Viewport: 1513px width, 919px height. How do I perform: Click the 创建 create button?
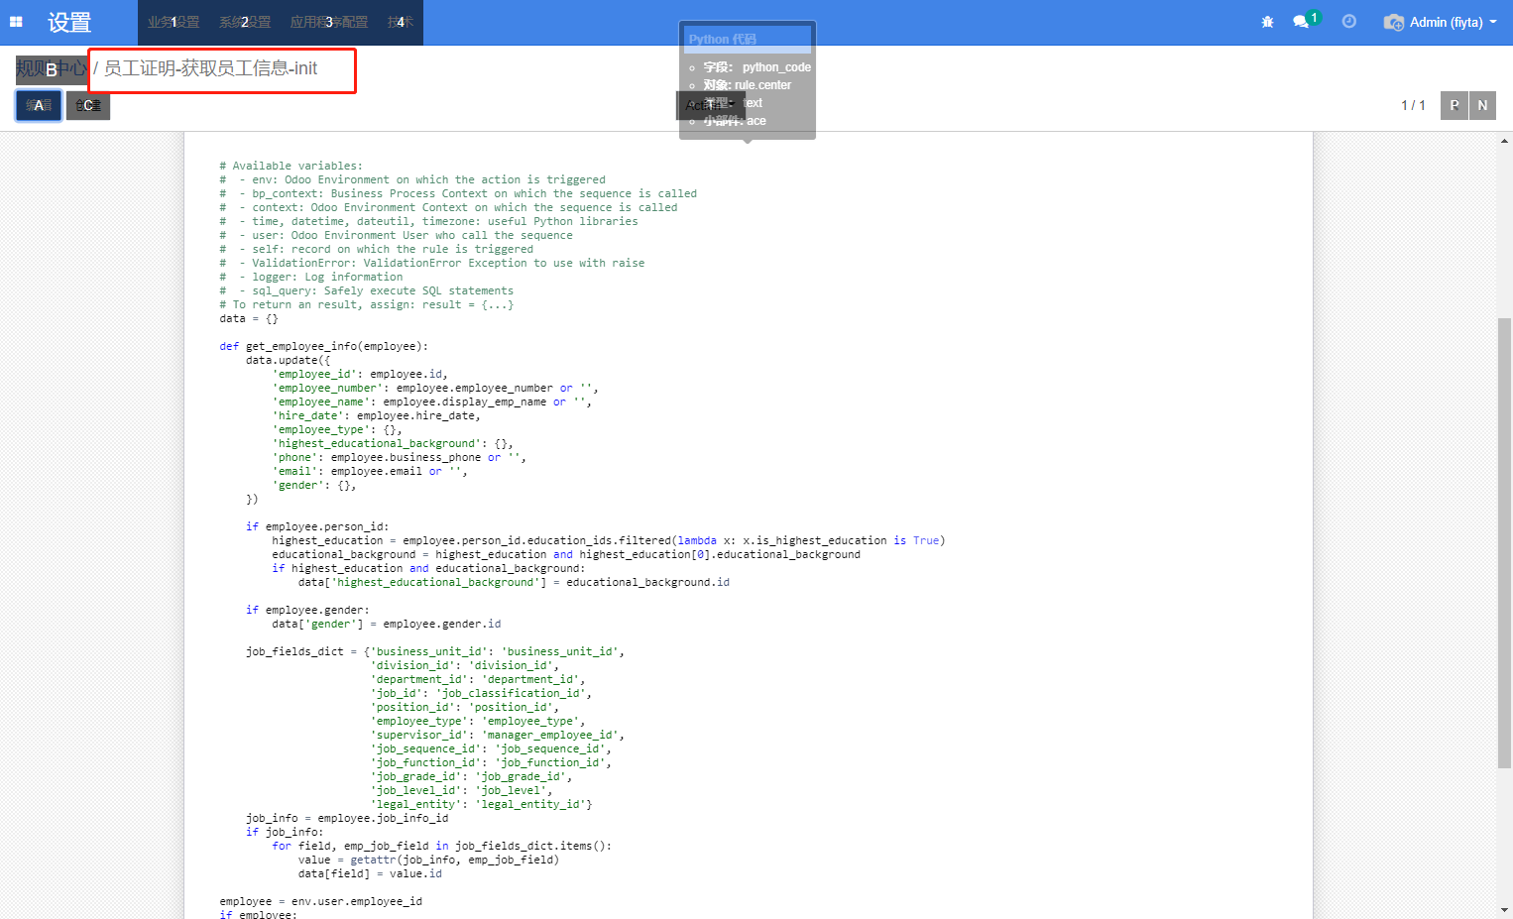[x=88, y=105]
